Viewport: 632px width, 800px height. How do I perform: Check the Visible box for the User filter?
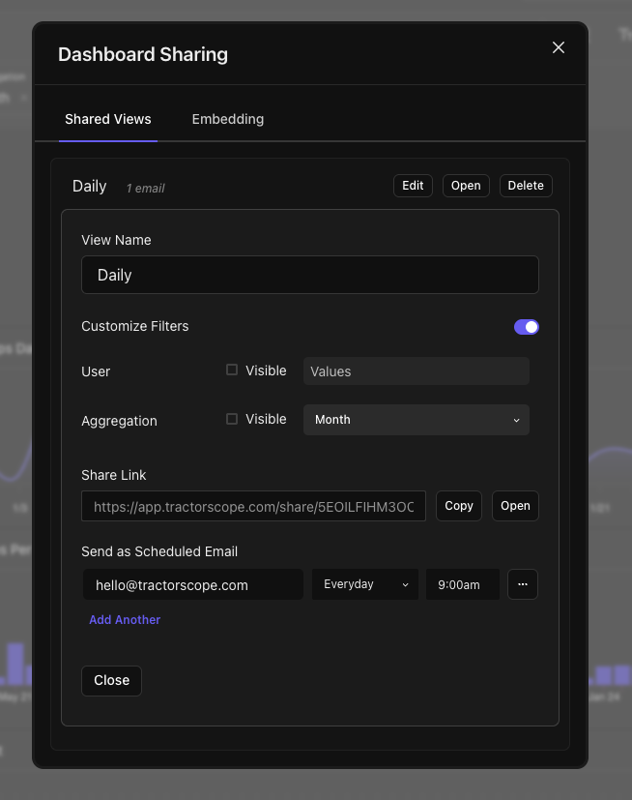point(230,370)
